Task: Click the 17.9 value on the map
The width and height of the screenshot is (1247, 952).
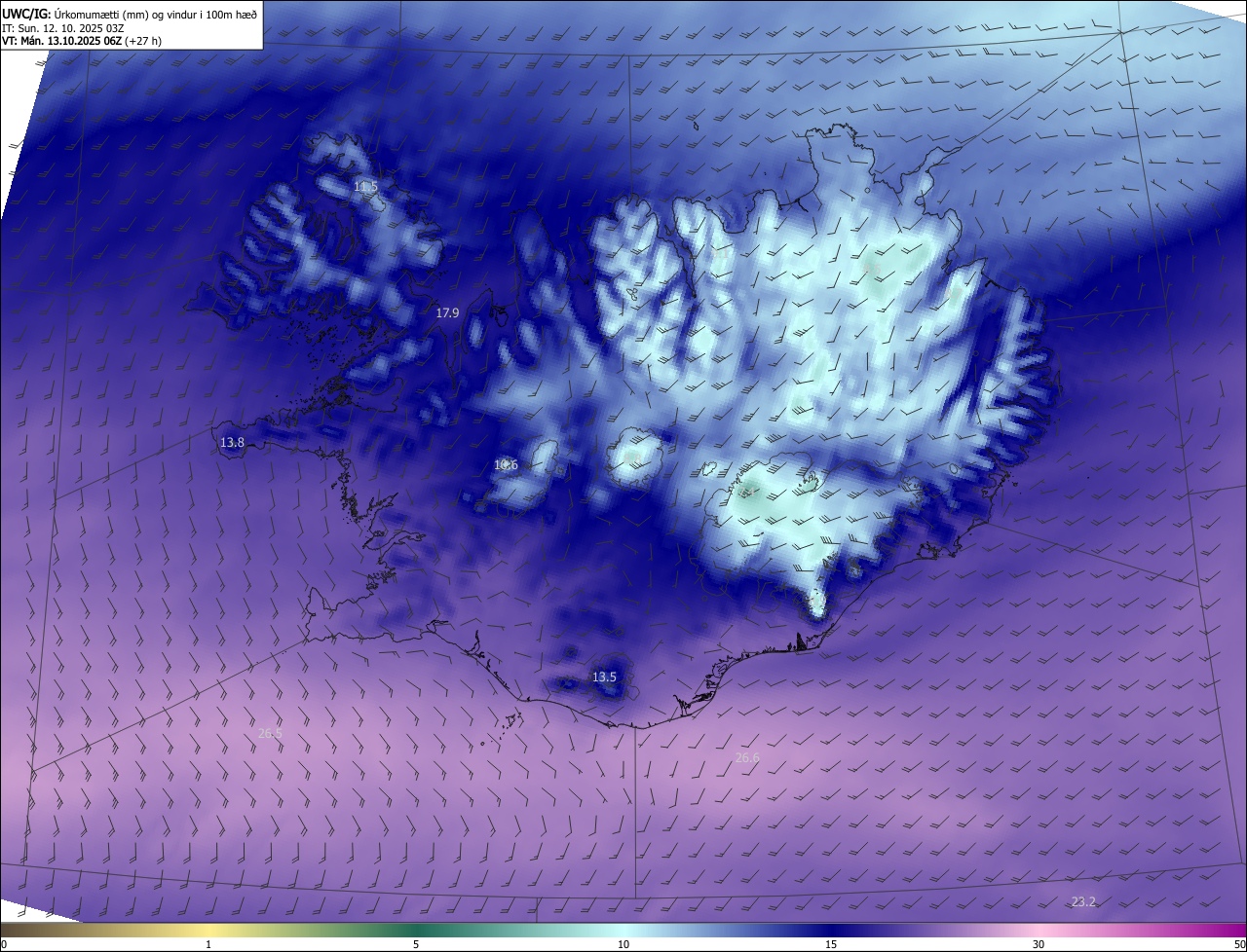Action: coord(447,312)
